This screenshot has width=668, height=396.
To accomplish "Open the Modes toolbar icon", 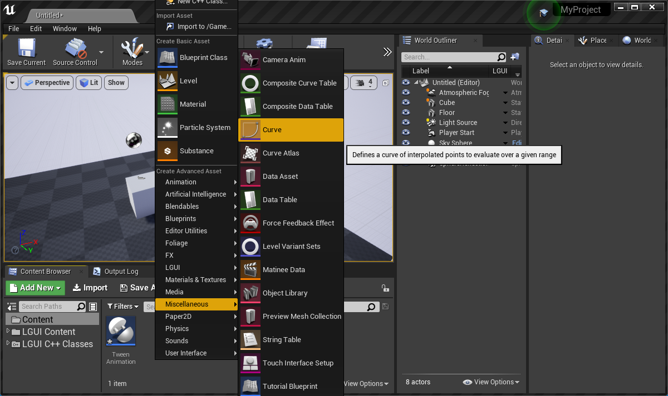I will click(132, 49).
